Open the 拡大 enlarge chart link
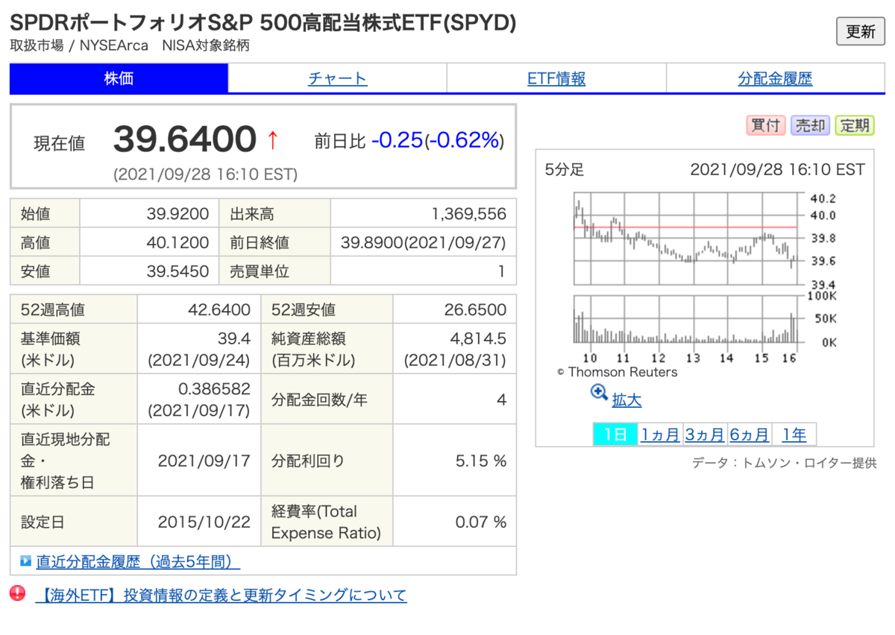This screenshot has height=635, width=895. 626,400
